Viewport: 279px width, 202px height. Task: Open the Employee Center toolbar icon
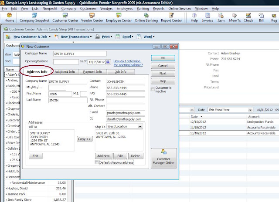119,17
